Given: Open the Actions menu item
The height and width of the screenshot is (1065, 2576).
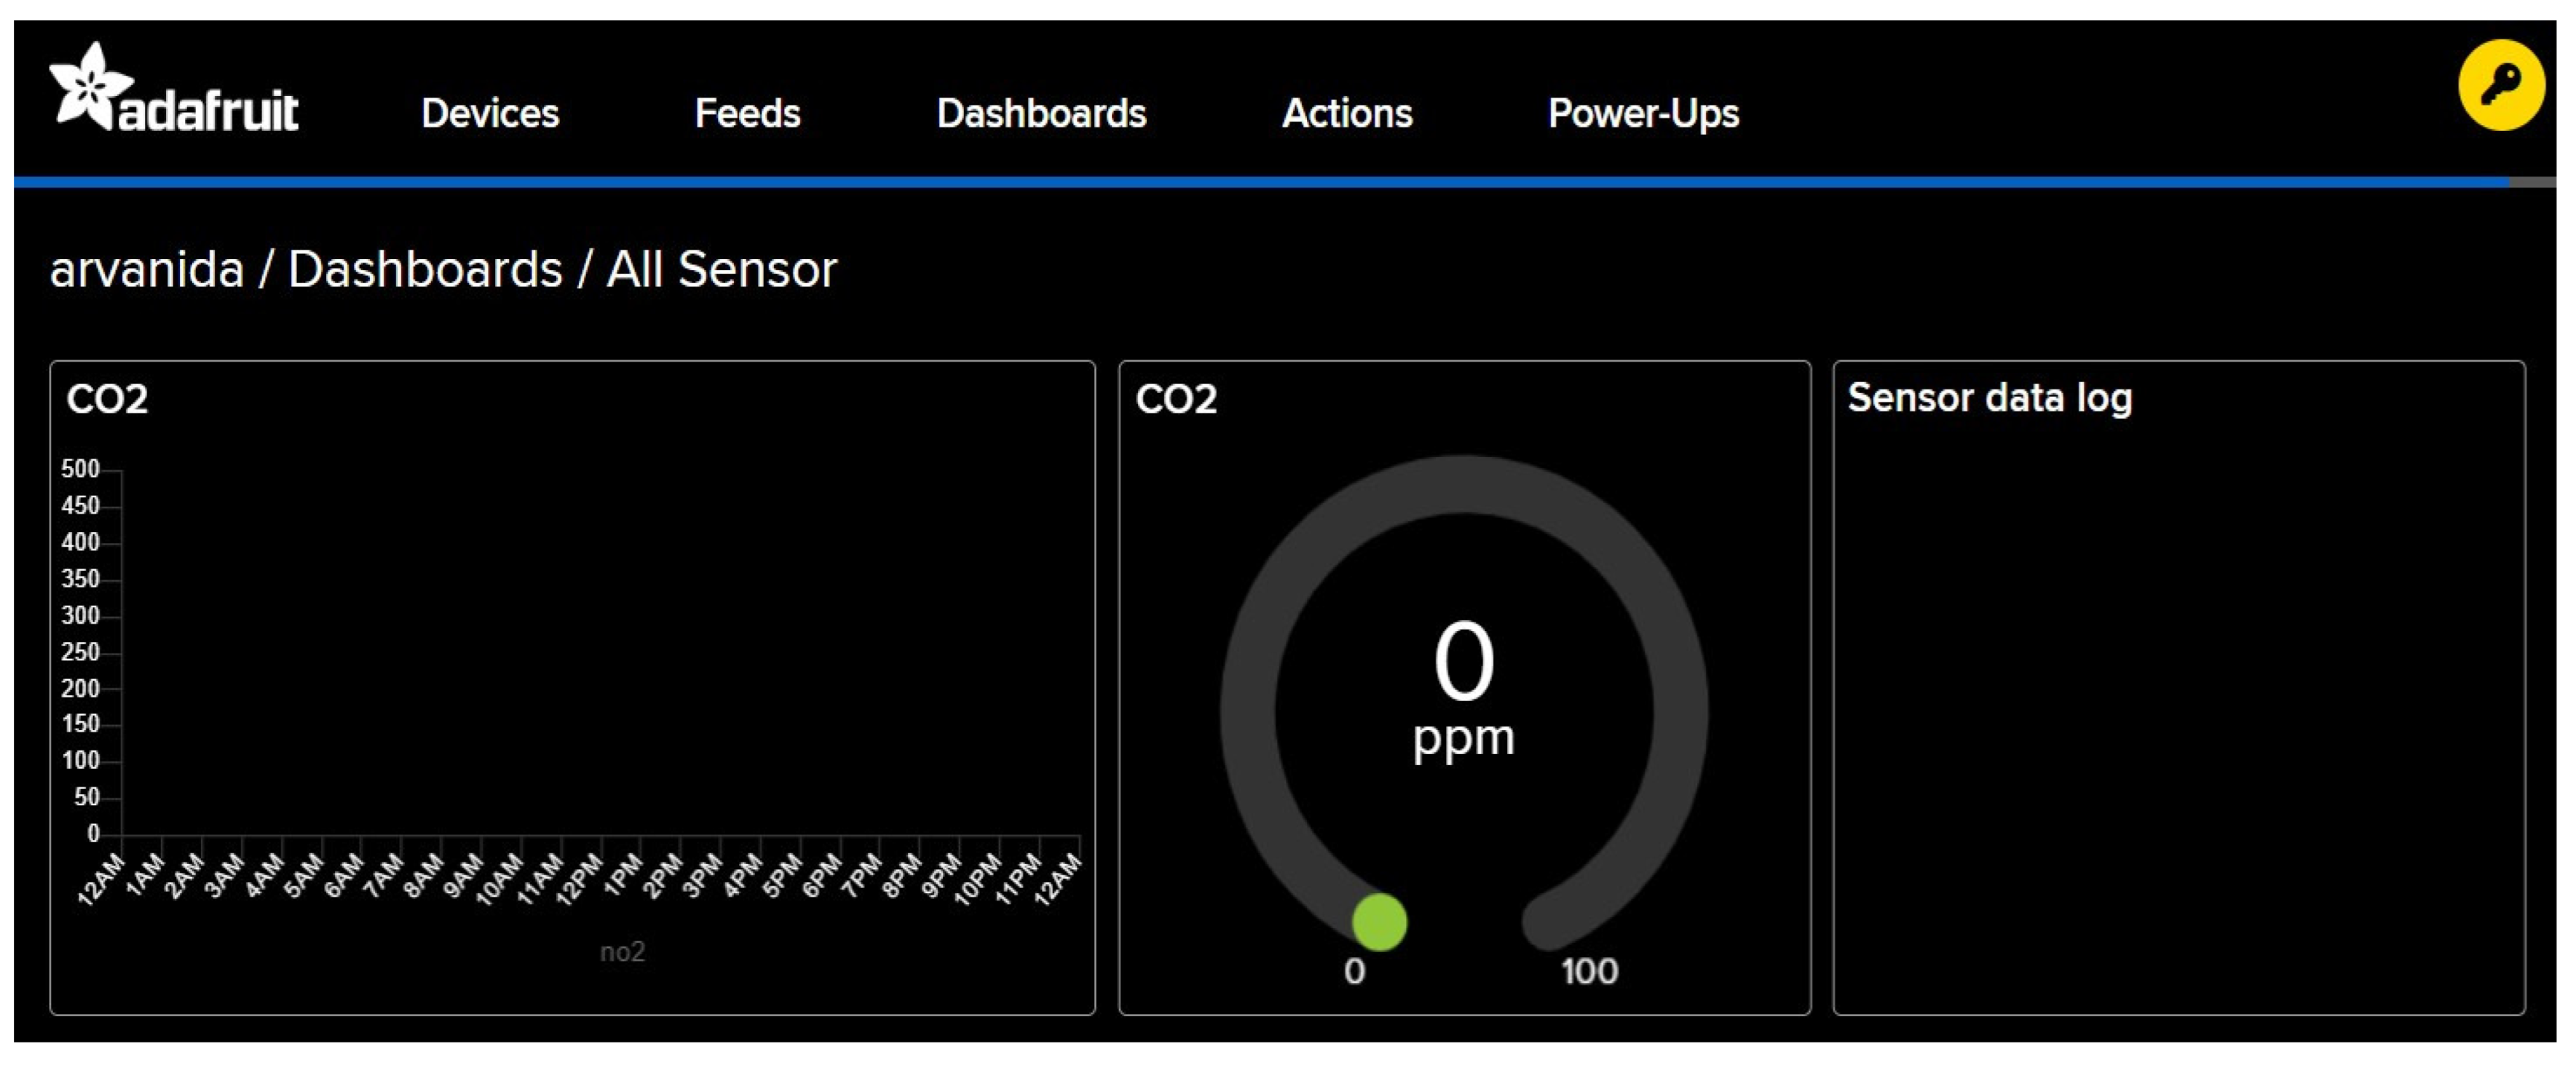Looking at the screenshot, I should 1347,113.
